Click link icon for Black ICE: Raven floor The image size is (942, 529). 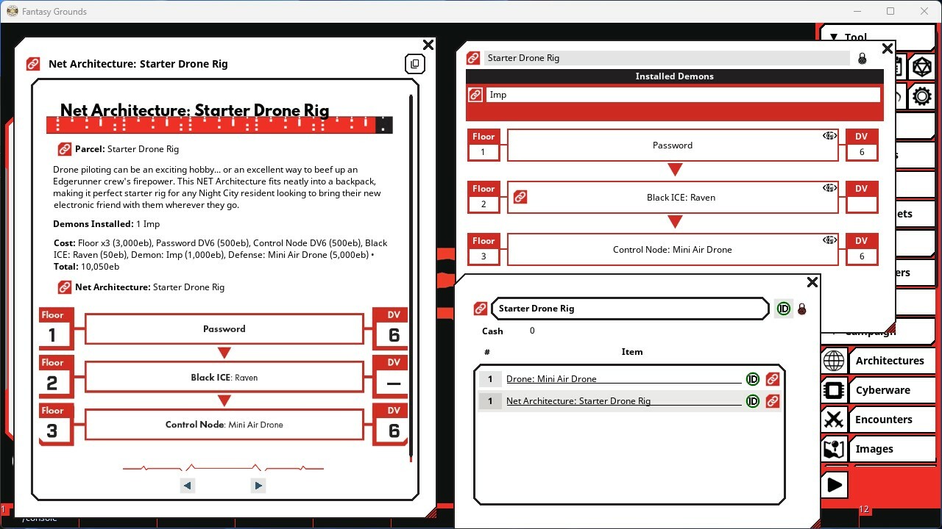coord(520,198)
